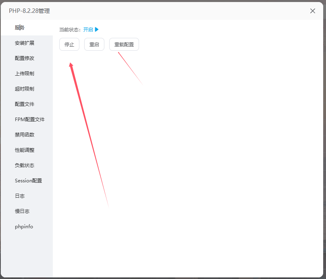Open the 慢日志 slow log tab
326x279 pixels.
(x=22, y=211)
